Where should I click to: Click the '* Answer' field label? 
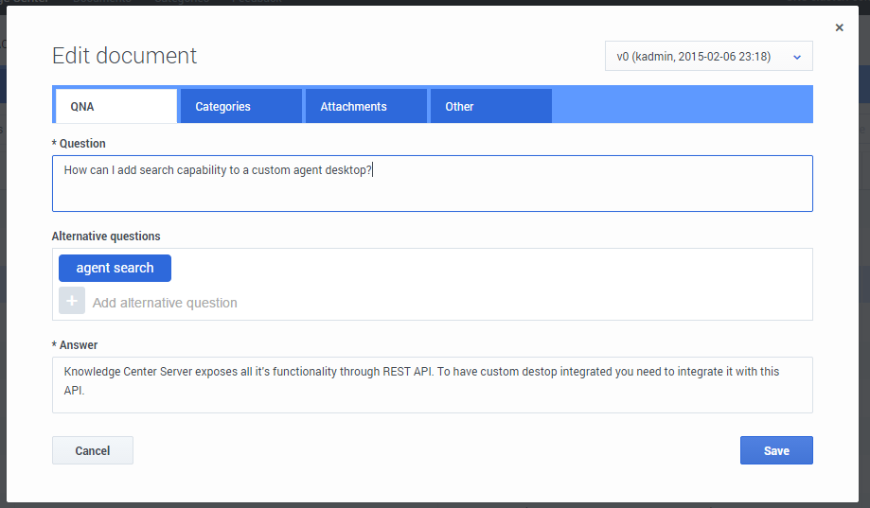click(x=75, y=345)
